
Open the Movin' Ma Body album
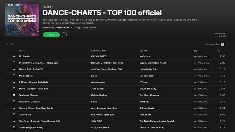tap(148, 89)
